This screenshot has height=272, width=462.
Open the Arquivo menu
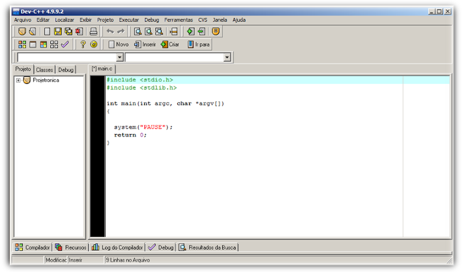coord(23,20)
